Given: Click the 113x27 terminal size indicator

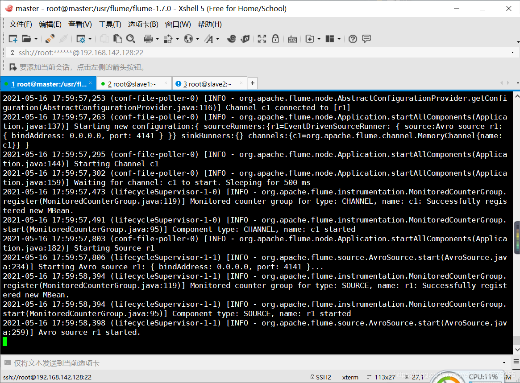Looking at the screenshot, I should (381, 377).
